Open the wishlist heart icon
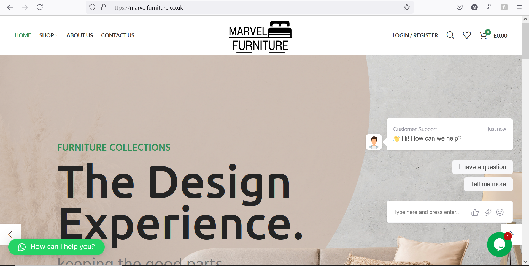Screen dimensions: 529x266 (467, 35)
